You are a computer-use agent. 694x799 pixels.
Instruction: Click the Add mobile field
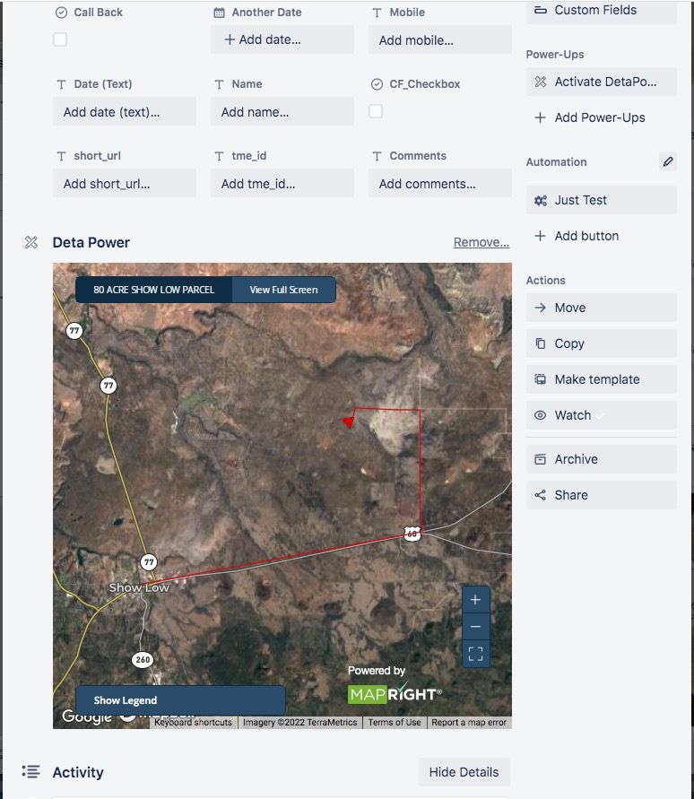click(x=439, y=39)
